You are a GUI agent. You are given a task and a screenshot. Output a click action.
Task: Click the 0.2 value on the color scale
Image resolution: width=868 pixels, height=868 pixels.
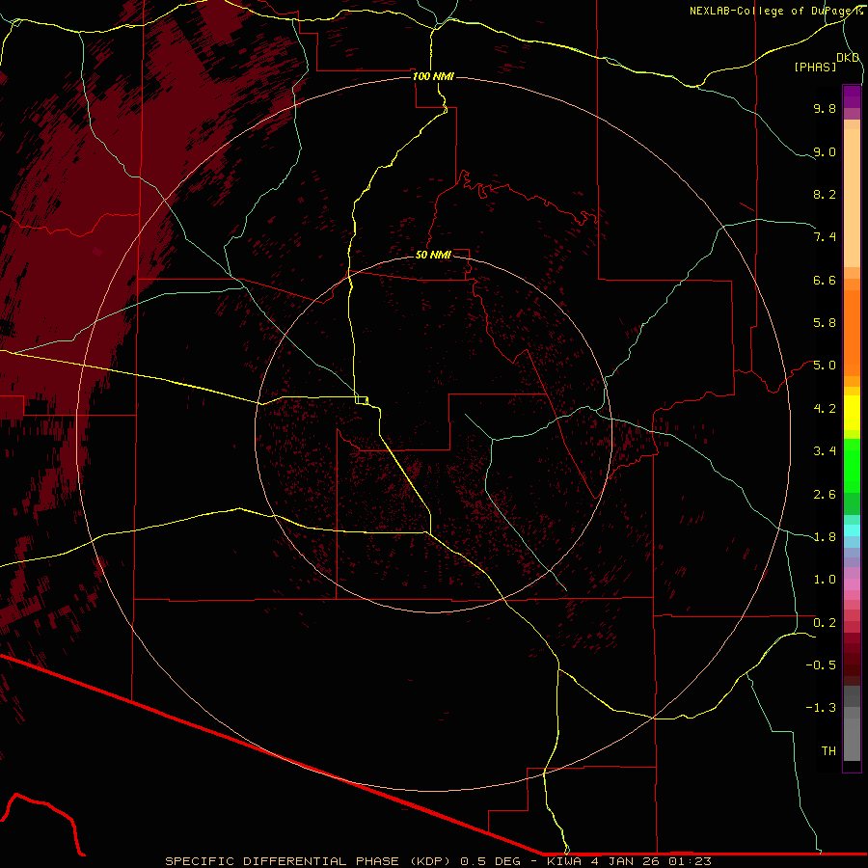coord(825,623)
